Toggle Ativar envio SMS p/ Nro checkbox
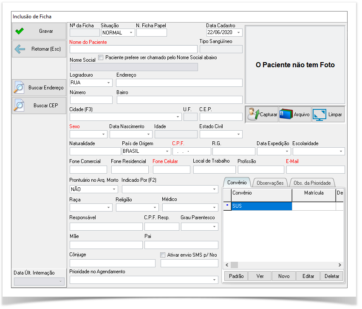362x309 pixels. 163,255
